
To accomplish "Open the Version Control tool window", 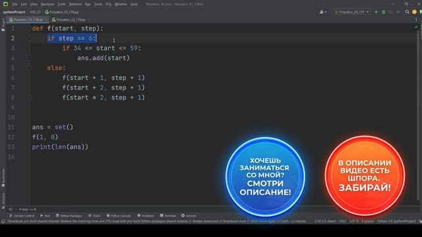I will coord(22,216).
